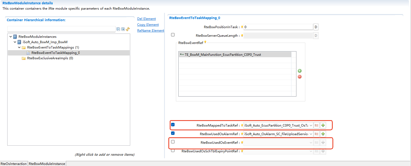Click red minus icon beside RteBswEventRef list

point(300,77)
